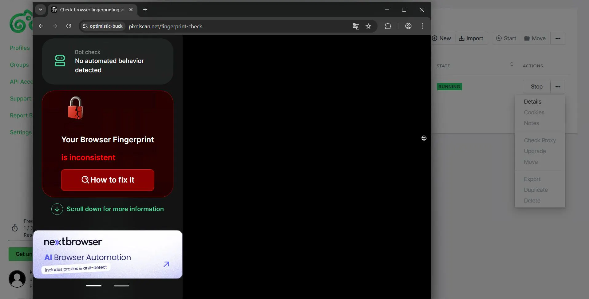Choose Notes in the actions menu
Viewport: 589px width, 299px height.
(x=531, y=123)
